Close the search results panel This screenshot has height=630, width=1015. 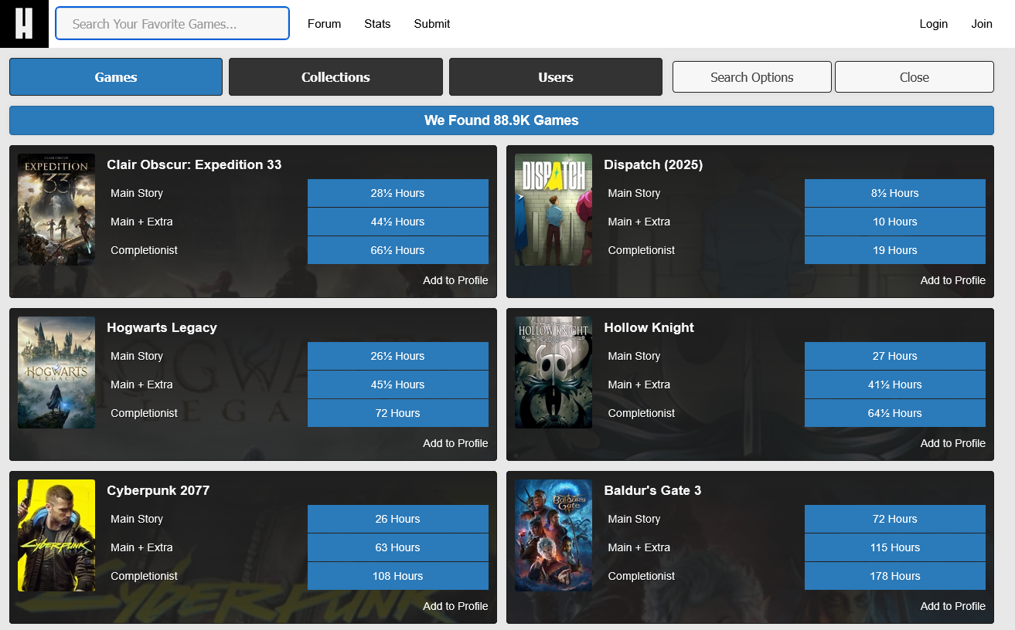pyautogui.click(x=915, y=77)
